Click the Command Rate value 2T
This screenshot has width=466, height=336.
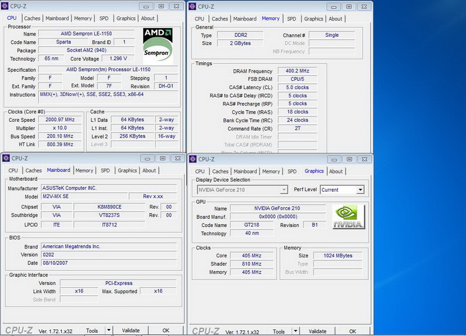(x=297, y=128)
